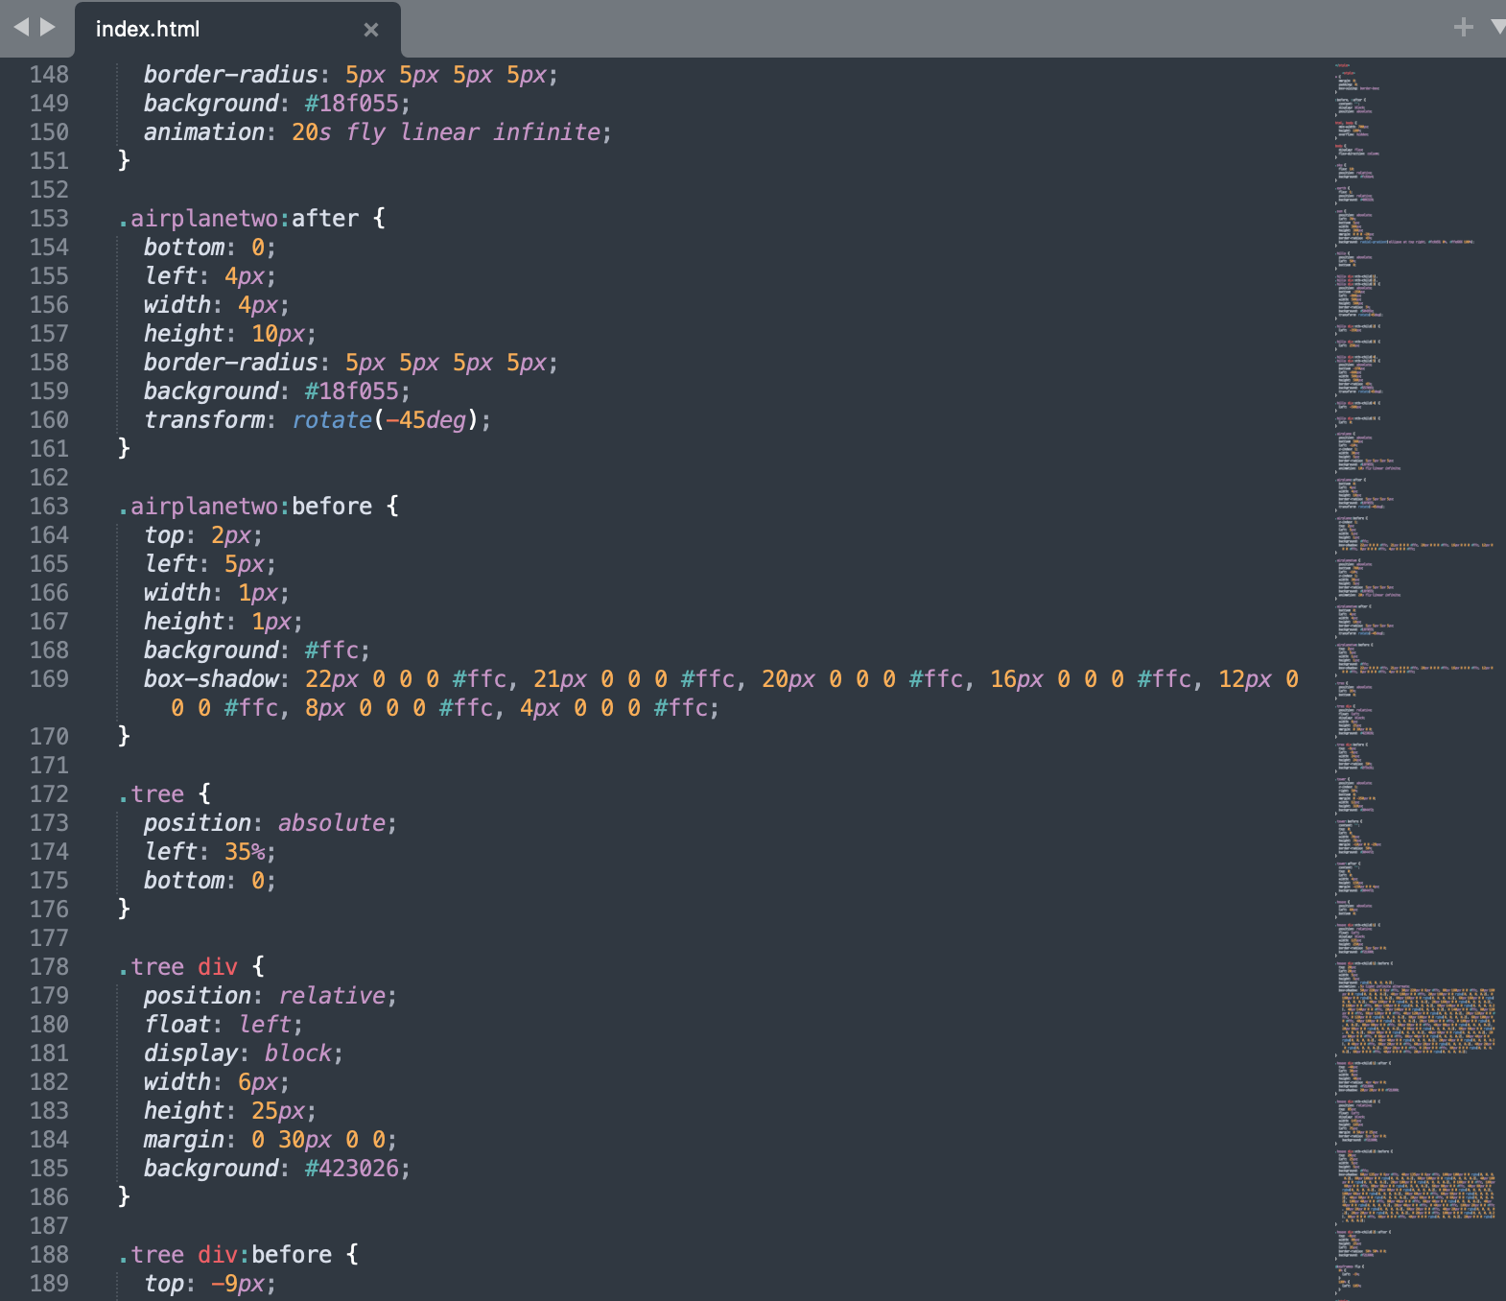Click 'position: absolute' line
Image resolution: width=1506 pixels, height=1301 pixels.
pos(270,823)
